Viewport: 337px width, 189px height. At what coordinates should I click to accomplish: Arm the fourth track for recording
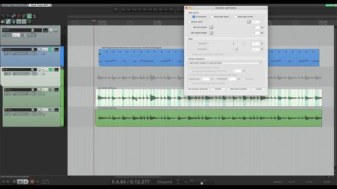point(6,110)
